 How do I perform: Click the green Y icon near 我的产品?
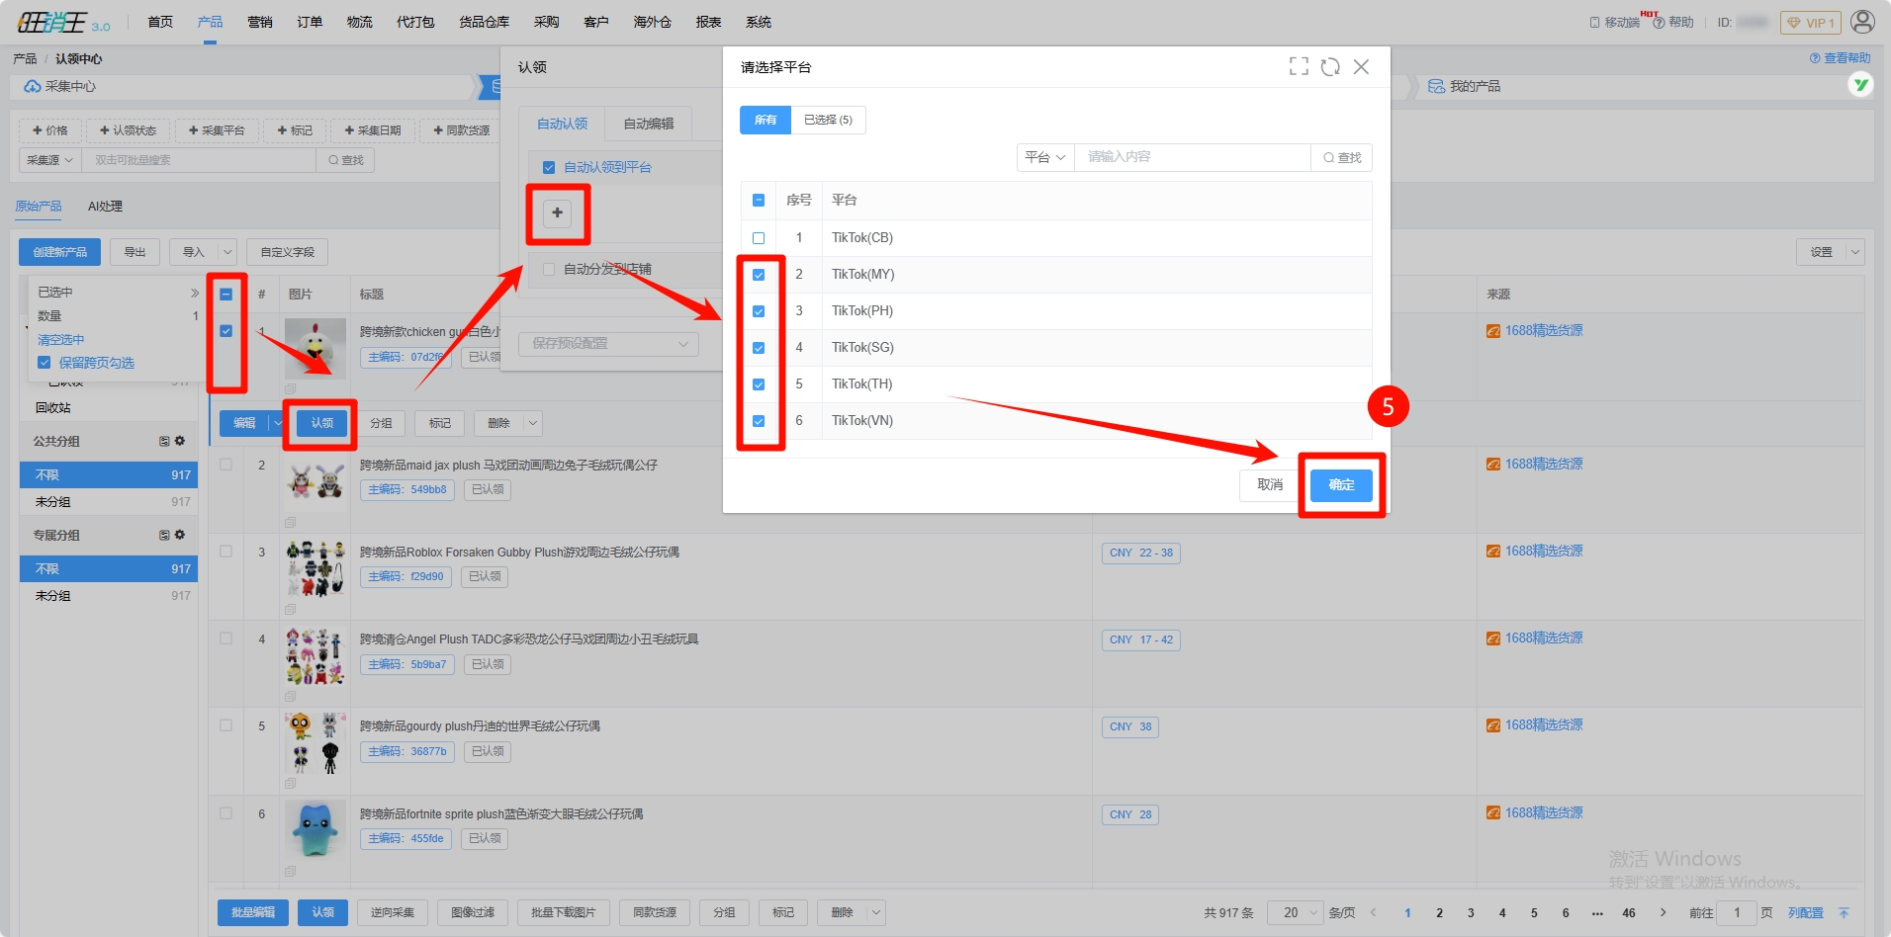pos(1860,85)
